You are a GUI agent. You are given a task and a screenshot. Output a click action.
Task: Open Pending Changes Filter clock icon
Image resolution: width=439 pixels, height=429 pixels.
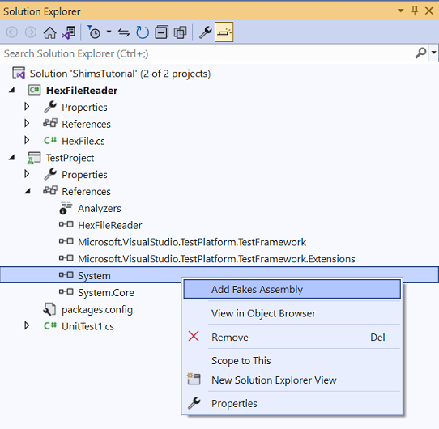pyautogui.click(x=94, y=32)
